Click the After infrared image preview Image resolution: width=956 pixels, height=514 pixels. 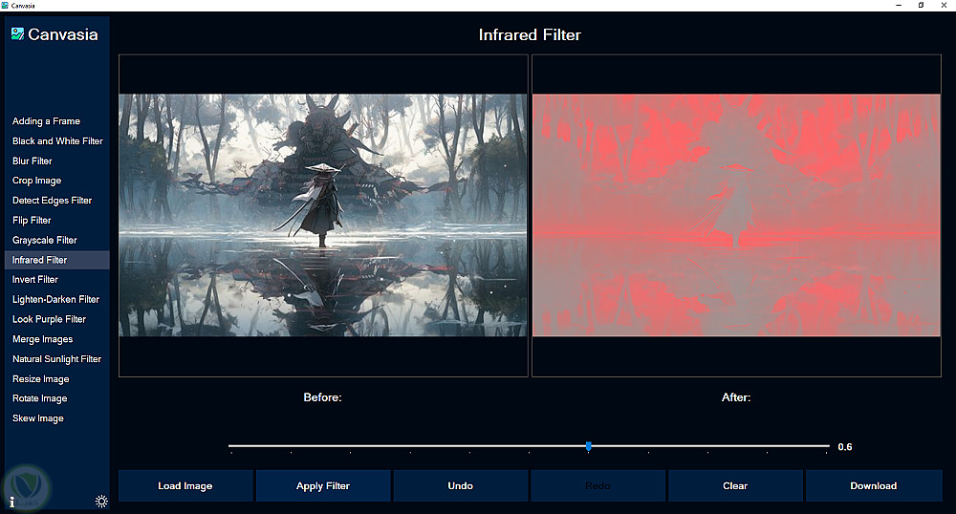[736, 215]
